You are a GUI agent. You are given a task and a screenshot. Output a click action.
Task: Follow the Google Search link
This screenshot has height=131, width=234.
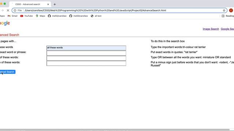(x=227, y=29)
